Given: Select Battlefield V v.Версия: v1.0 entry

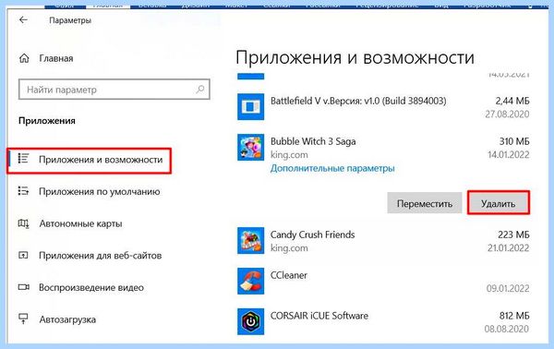Looking at the screenshot, I should (x=358, y=101).
